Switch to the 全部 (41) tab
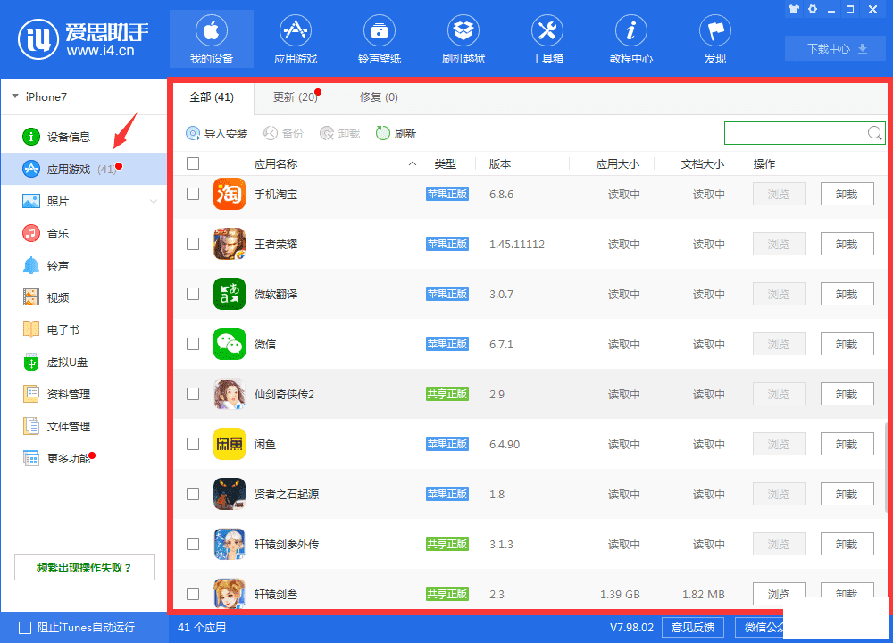This screenshot has width=893, height=643. [x=212, y=97]
